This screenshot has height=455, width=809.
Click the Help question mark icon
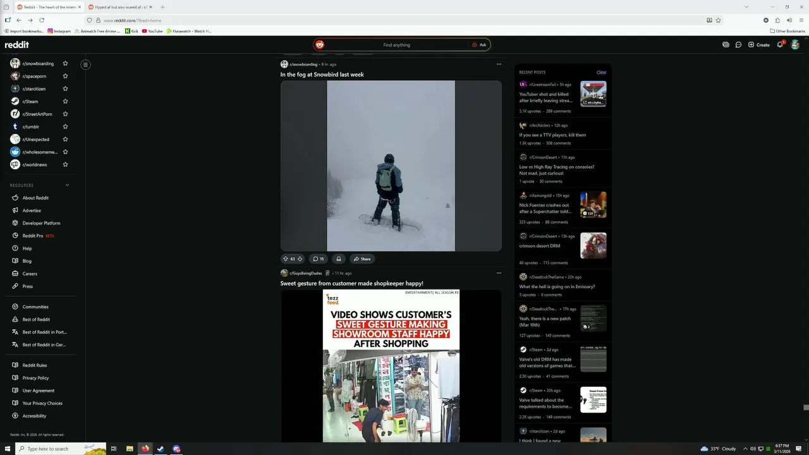point(15,248)
